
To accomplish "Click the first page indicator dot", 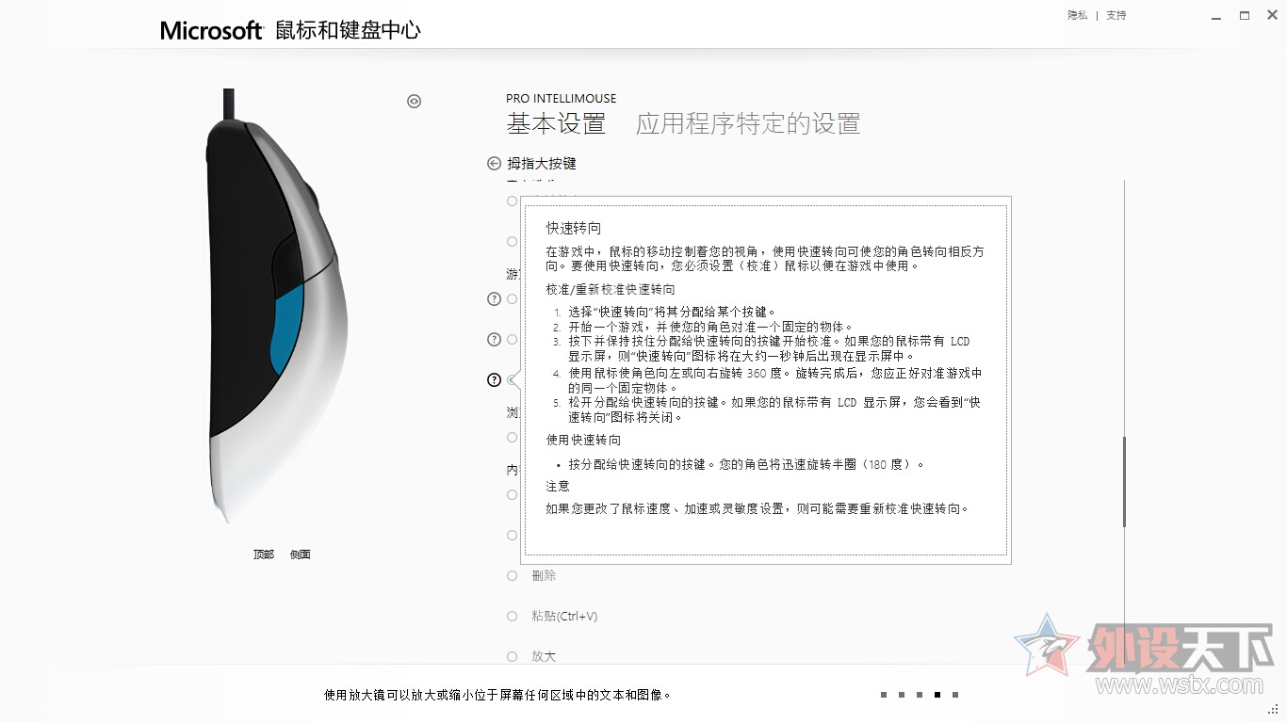I will tap(884, 695).
